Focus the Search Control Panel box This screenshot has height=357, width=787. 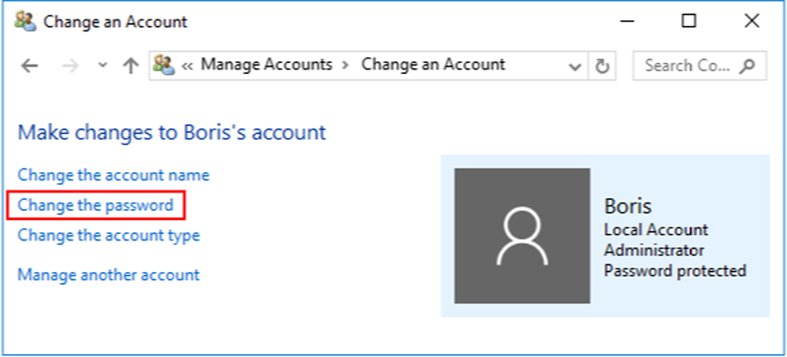click(x=699, y=65)
